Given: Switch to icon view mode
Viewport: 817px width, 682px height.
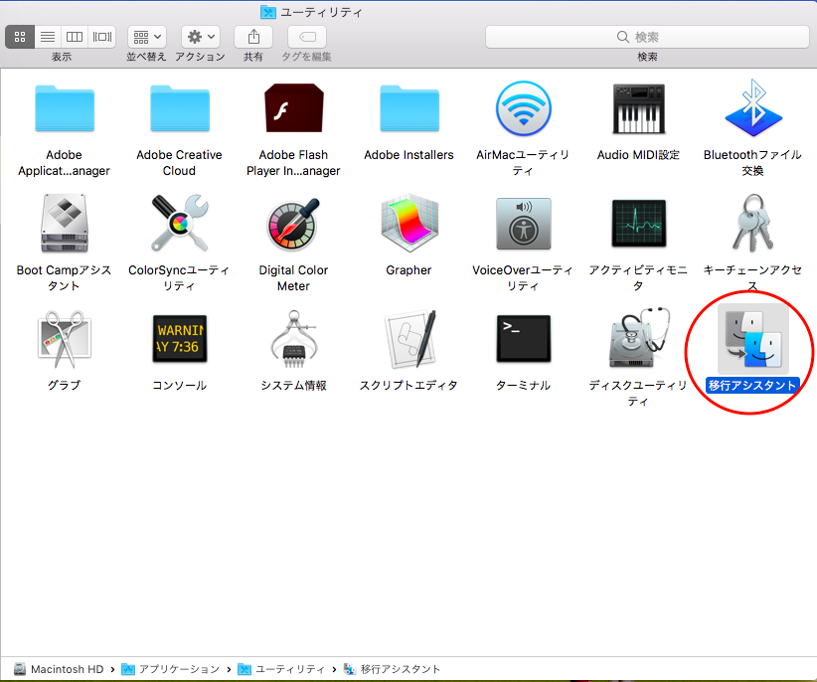Looking at the screenshot, I should [x=20, y=37].
